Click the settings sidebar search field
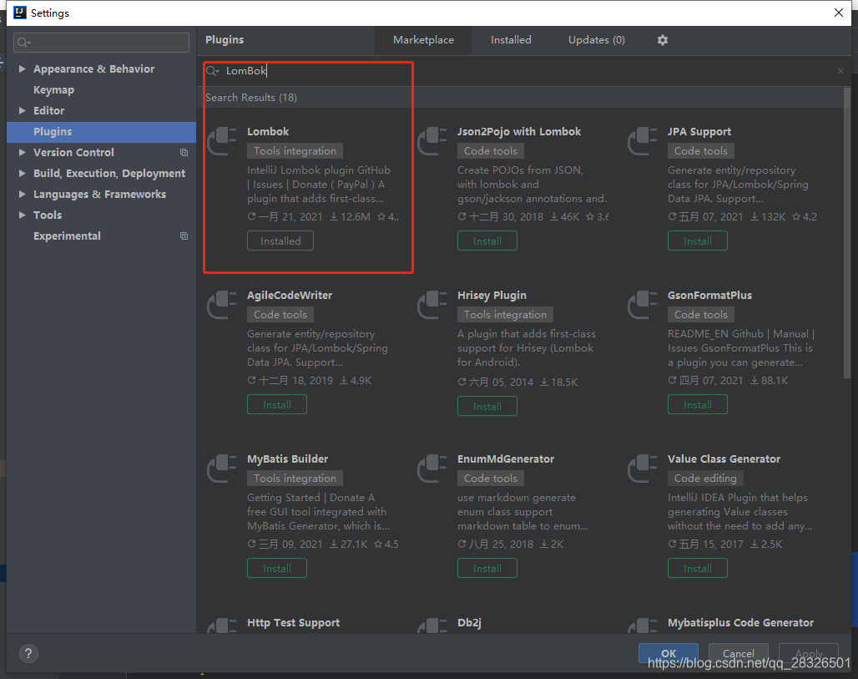 101,42
